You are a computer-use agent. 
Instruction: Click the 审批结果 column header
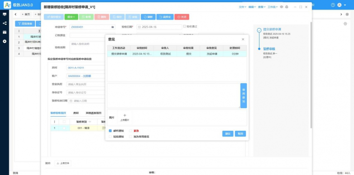[x=189, y=48]
